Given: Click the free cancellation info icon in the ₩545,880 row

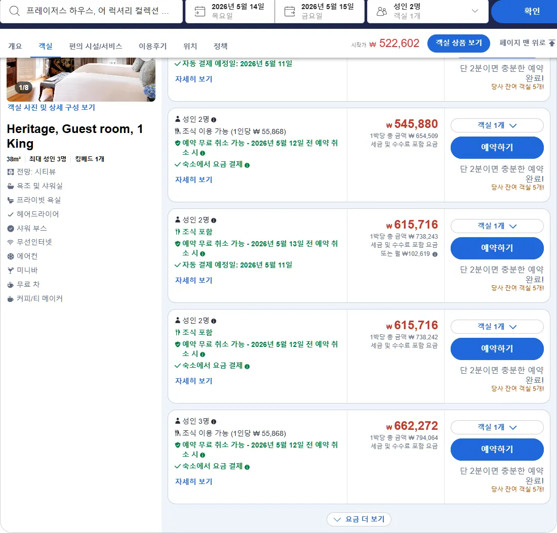Looking at the screenshot, I should tap(203, 153).
